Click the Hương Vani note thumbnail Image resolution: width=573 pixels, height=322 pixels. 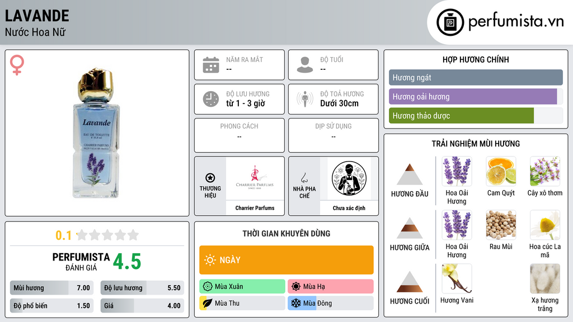tap(457, 279)
